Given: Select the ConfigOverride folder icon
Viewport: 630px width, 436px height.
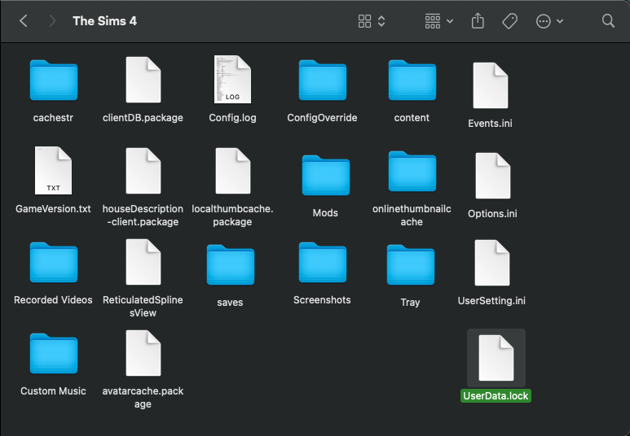Looking at the screenshot, I should pyautogui.click(x=322, y=80).
